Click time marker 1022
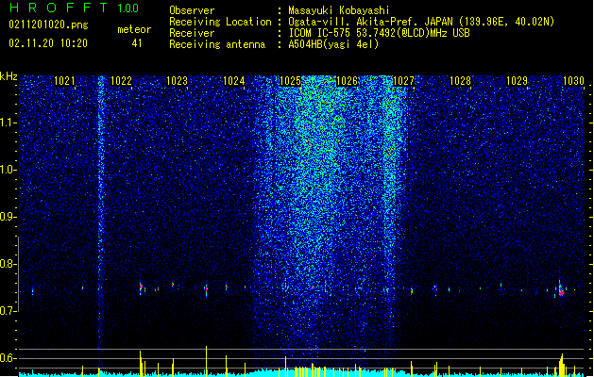 coord(121,81)
